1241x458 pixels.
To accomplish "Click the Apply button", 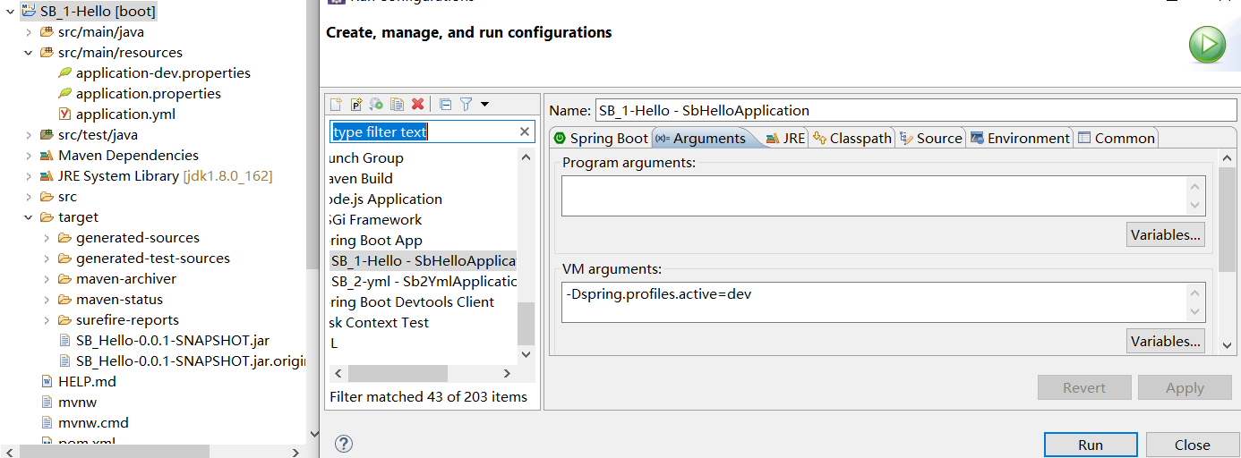I will coord(1185,387).
